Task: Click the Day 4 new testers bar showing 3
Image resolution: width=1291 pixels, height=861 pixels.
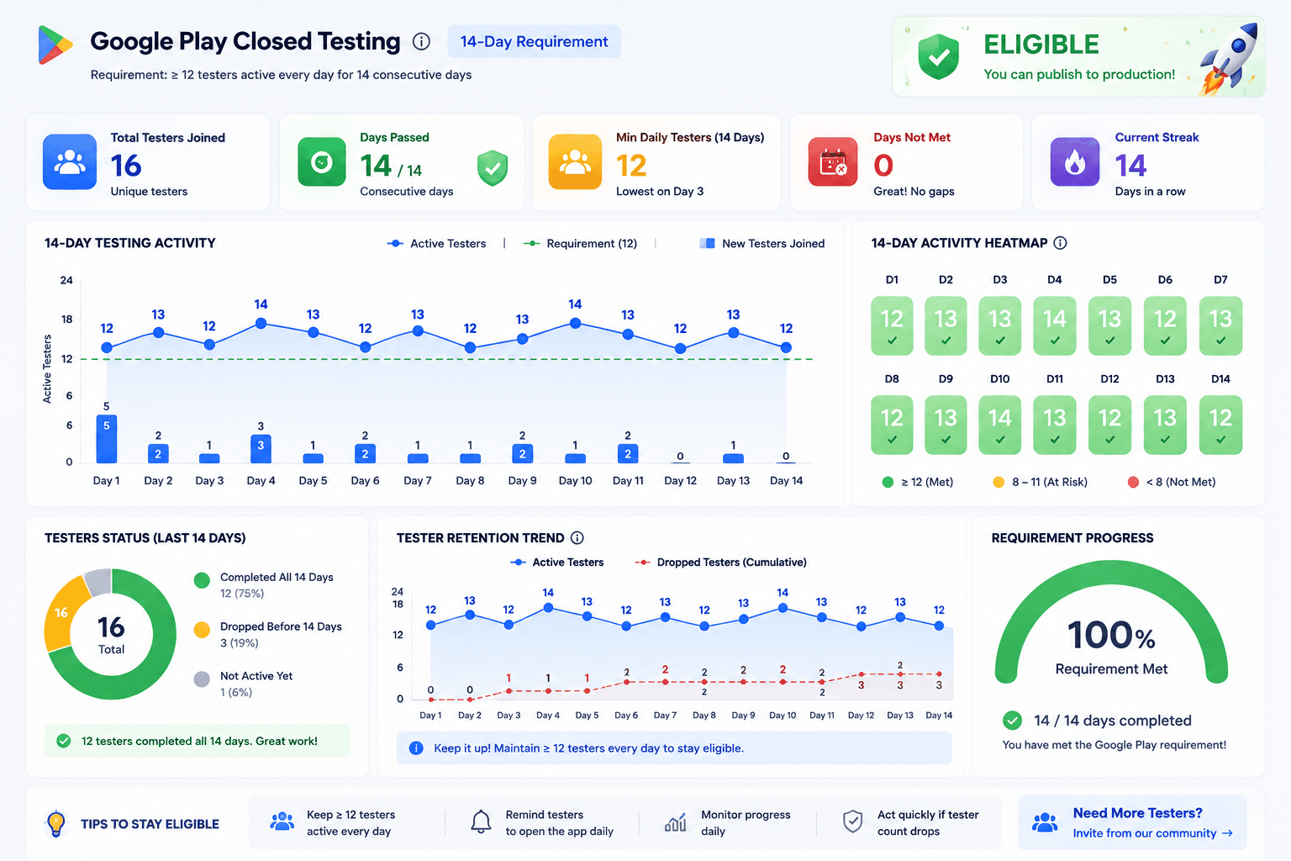Action: click(261, 448)
